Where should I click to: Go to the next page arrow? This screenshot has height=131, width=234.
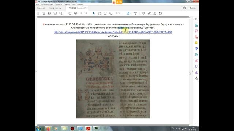point(76,13)
